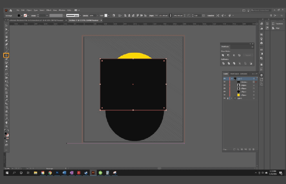Image resolution: width=286 pixels, height=184 pixels.
Task: Click Transform link in control bar
Action: point(211,16)
